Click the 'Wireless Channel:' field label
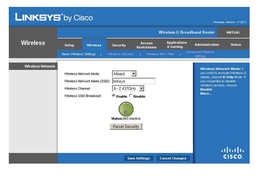 (x=77, y=89)
